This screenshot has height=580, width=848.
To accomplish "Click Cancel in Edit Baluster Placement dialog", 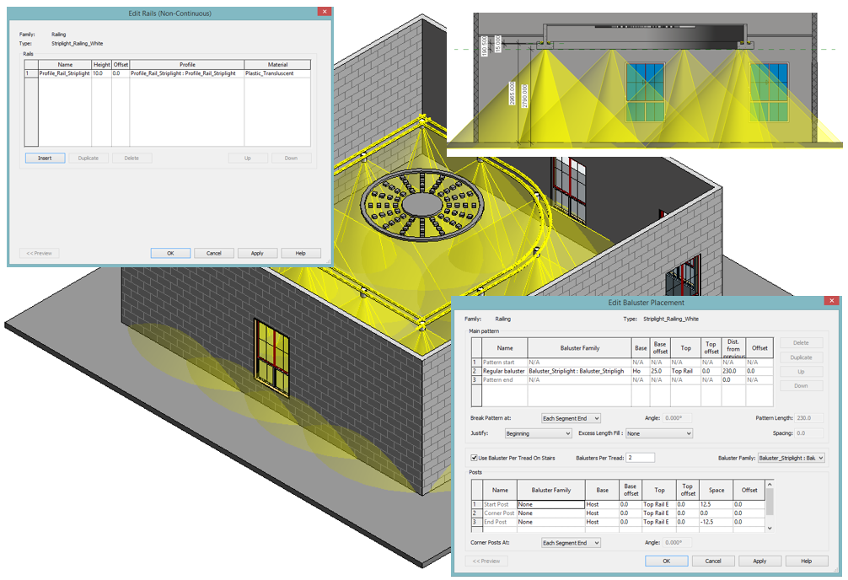I will (x=713, y=561).
